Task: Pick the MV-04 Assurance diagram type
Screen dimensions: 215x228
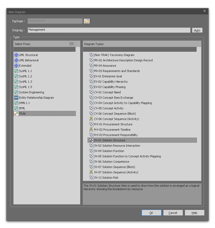Action: pos(105,66)
